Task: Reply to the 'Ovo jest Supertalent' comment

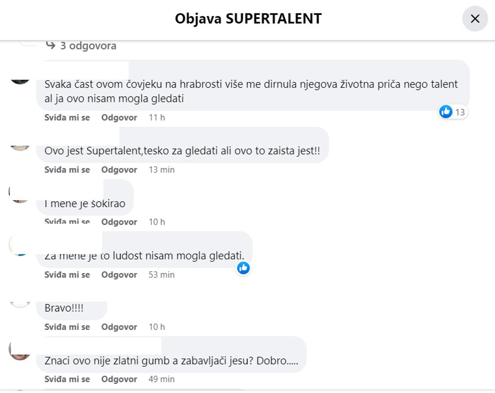Action: tap(119, 170)
